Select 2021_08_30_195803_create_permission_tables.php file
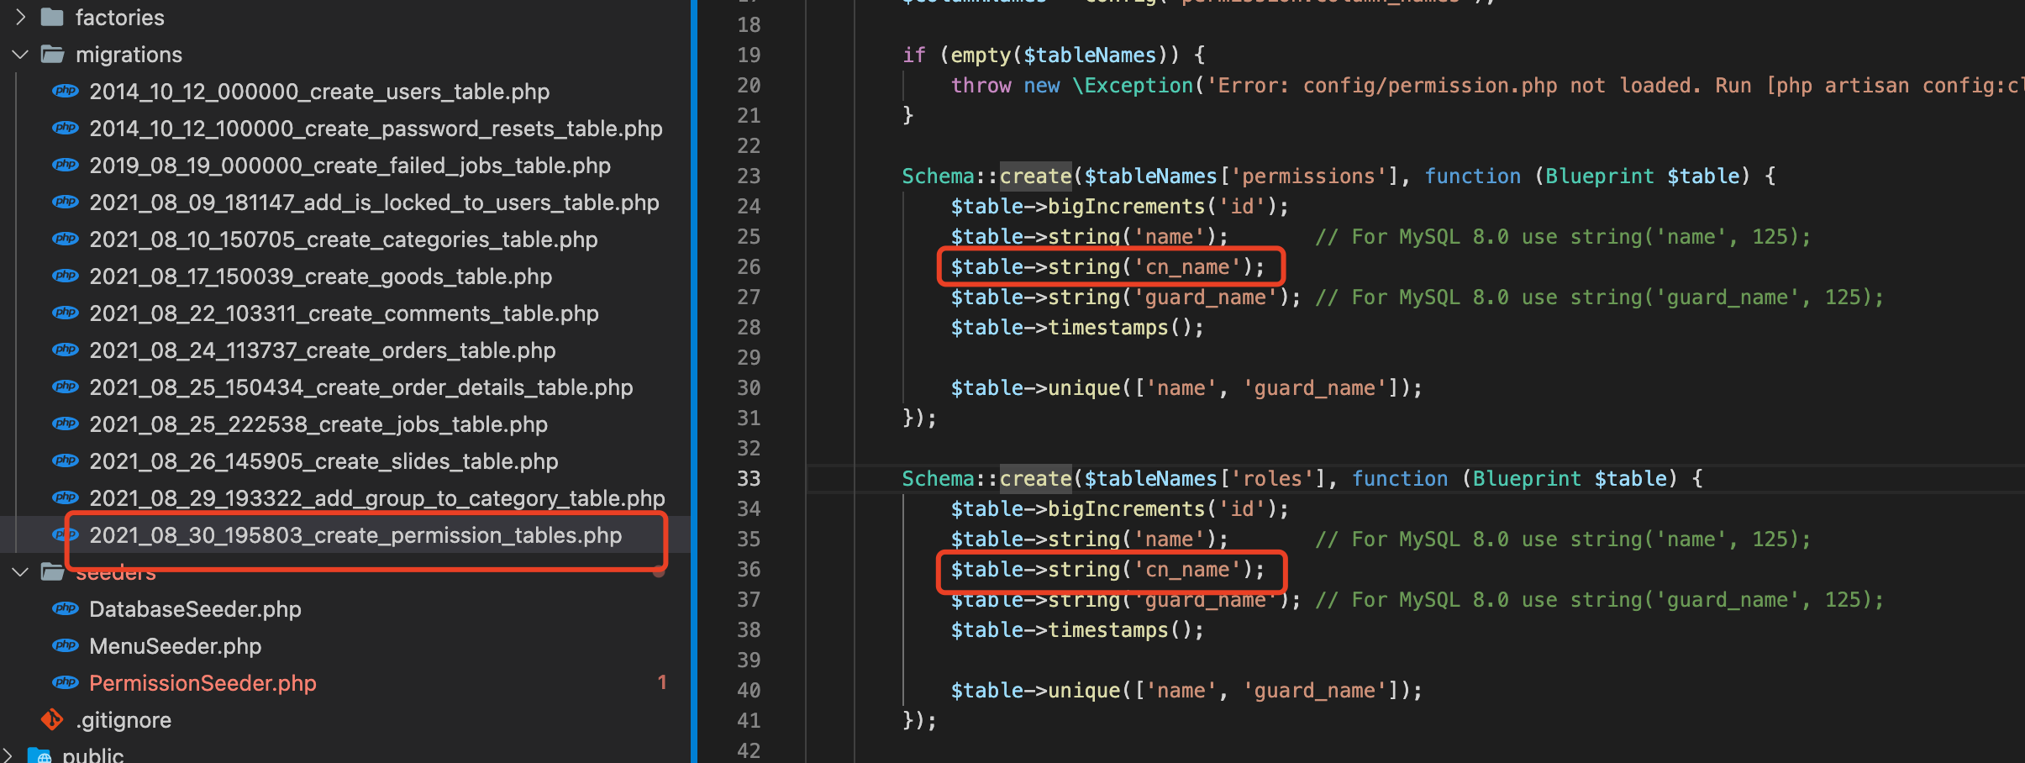The image size is (2025, 763). (x=355, y=535)
